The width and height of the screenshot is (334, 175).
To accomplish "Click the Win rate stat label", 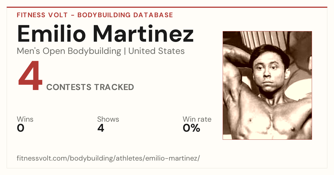I will coord(197,119).
